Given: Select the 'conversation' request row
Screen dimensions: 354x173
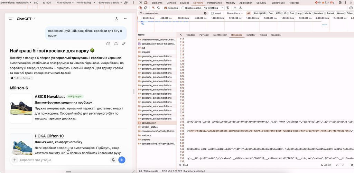Looking at the screenshot, I should coord(157,123).
